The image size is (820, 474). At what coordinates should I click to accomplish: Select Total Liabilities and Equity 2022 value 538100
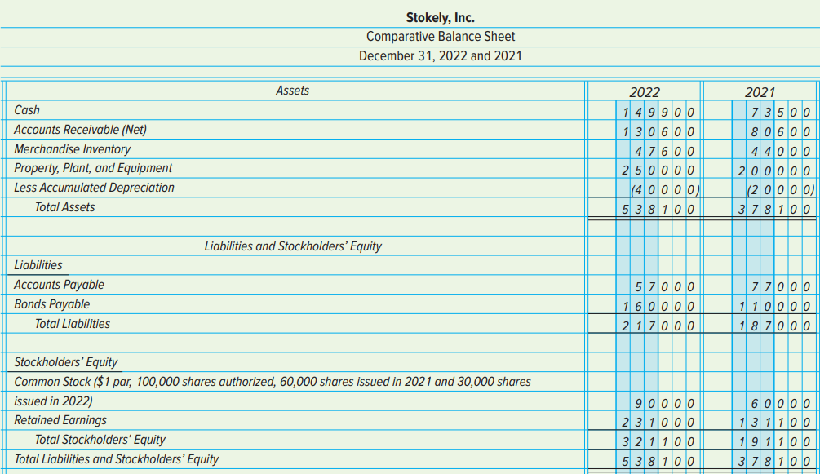658,462
